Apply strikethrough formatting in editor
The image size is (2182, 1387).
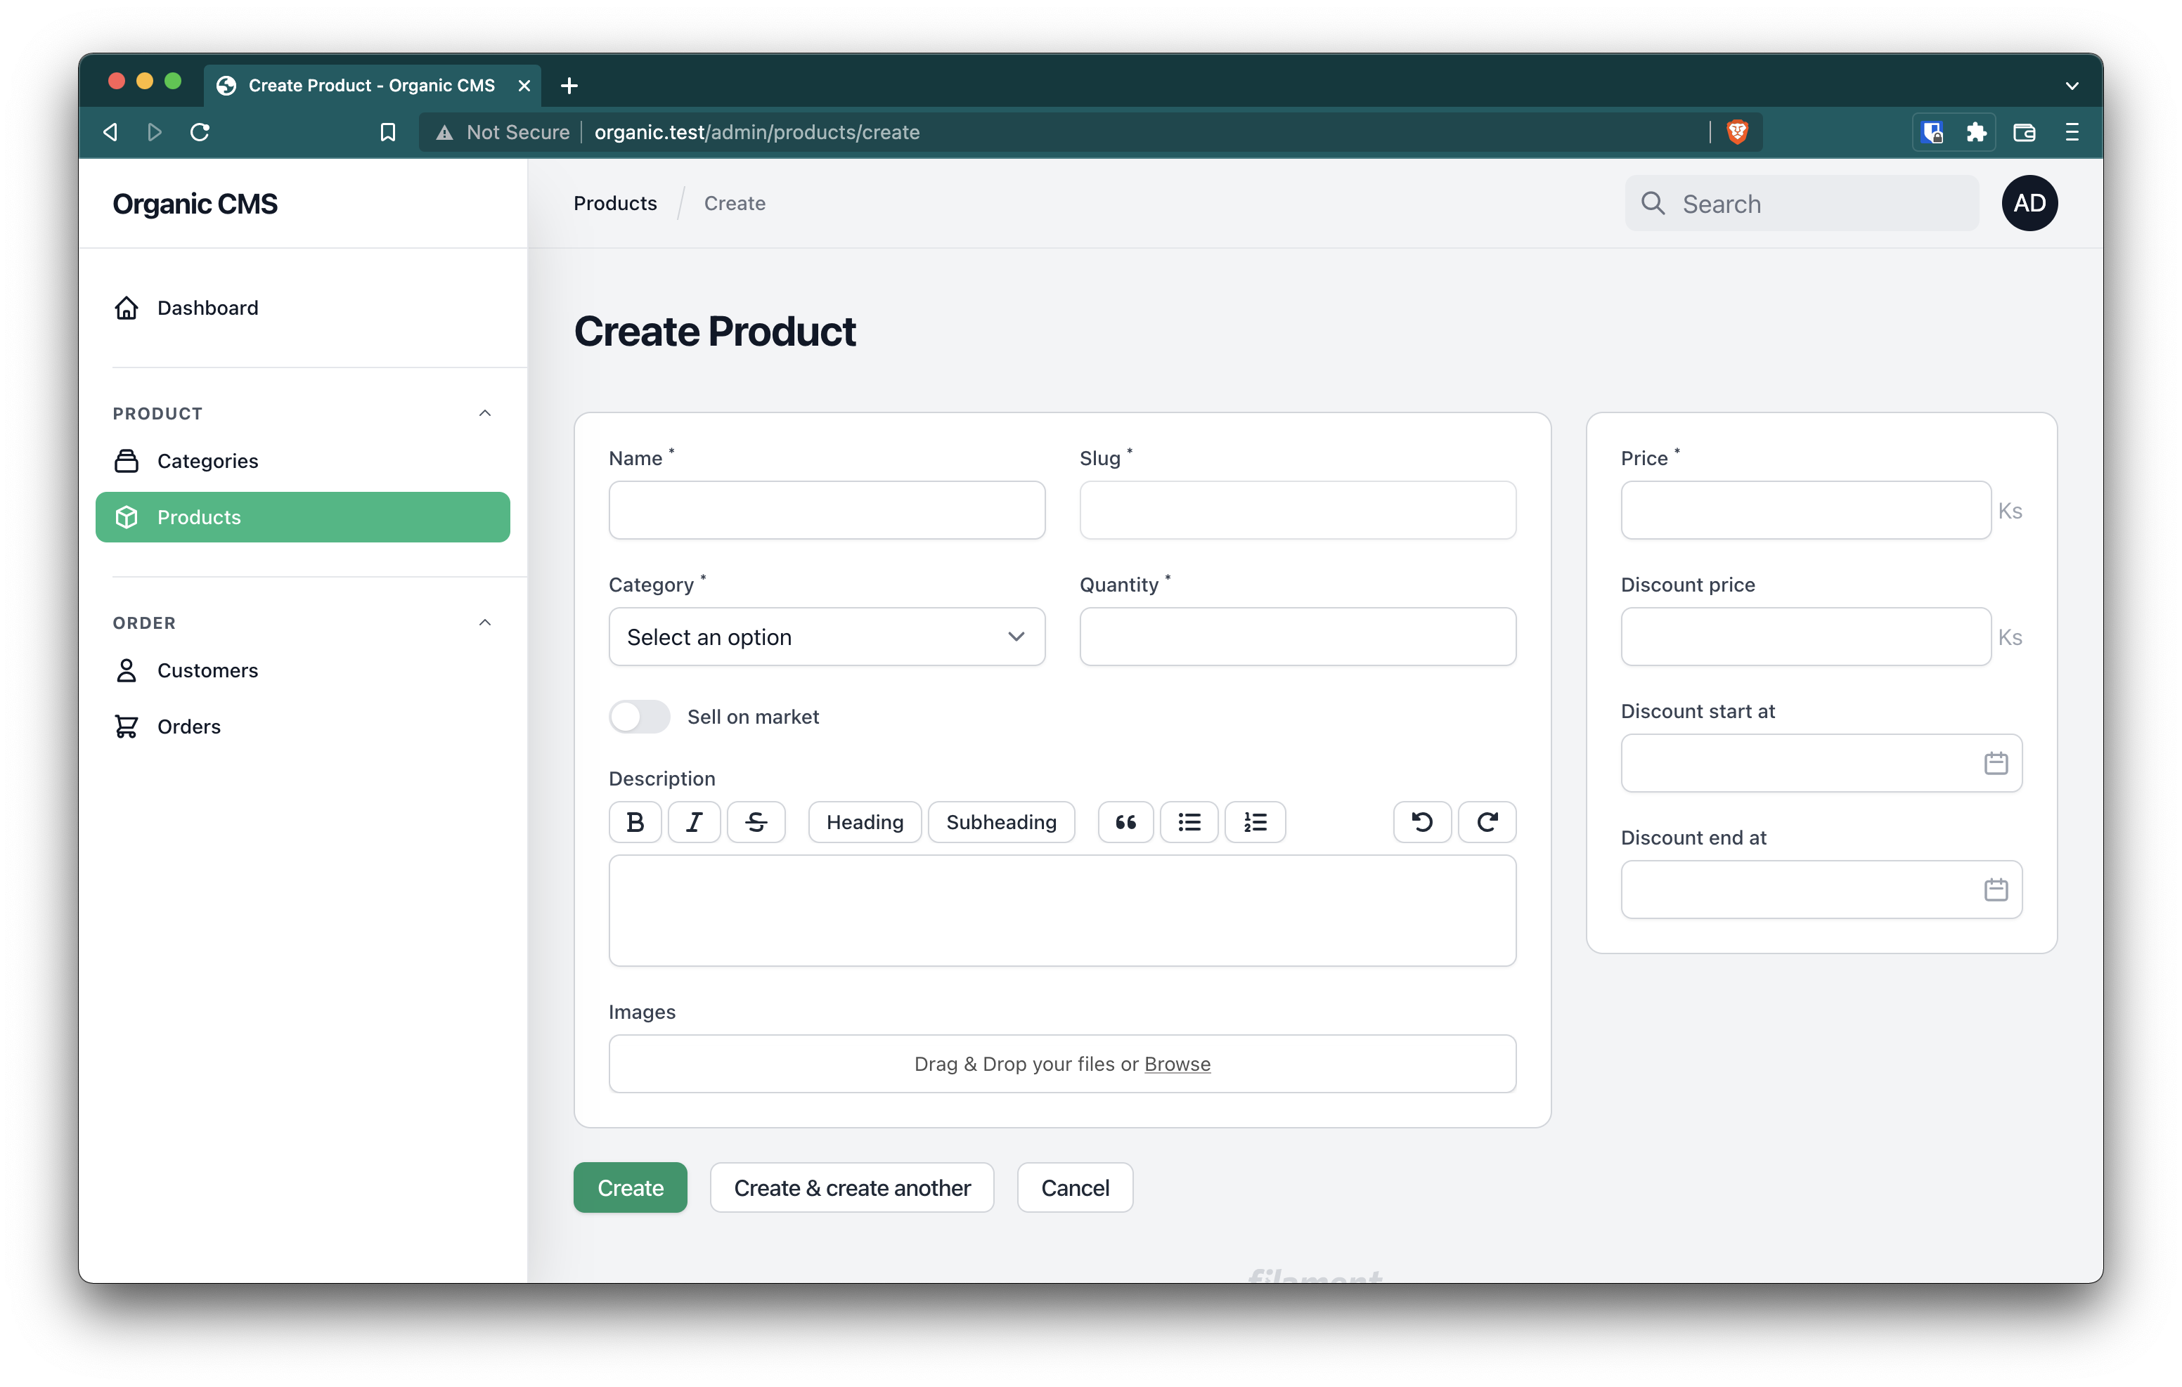756,821
